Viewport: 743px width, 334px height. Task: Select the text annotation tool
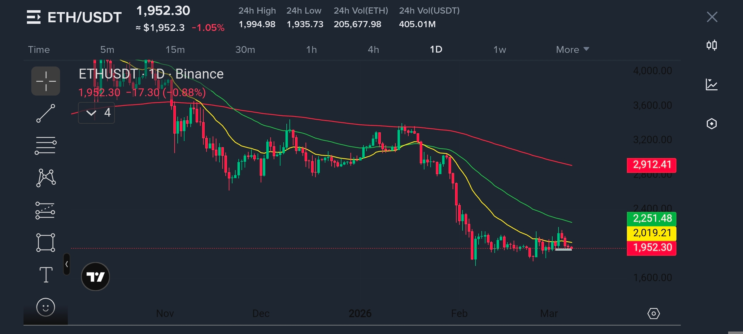(46, 275)
